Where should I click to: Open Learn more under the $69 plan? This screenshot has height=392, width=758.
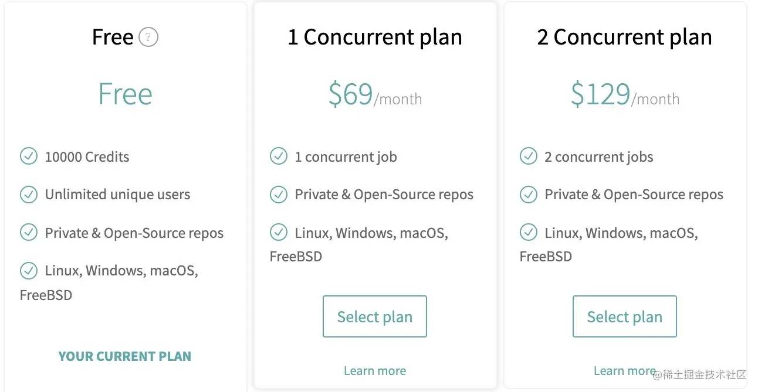coord(375,371)
